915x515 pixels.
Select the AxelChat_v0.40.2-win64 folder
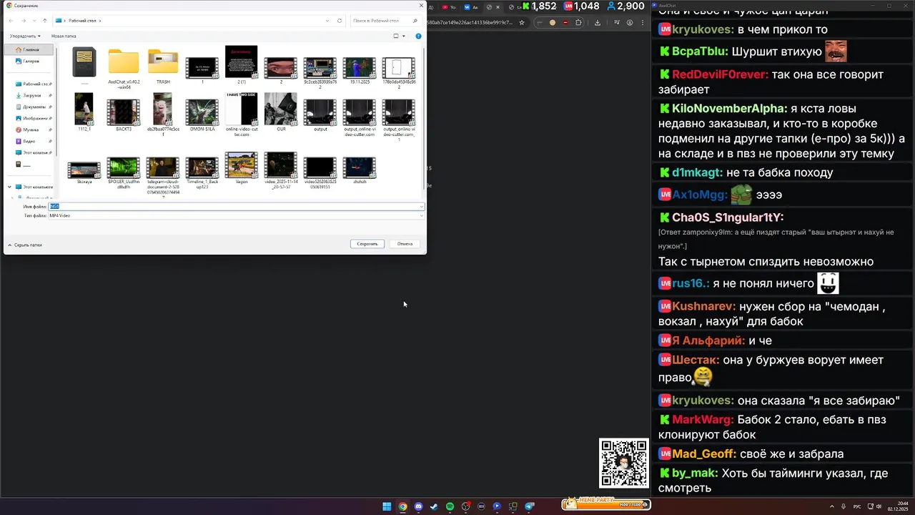124,67
